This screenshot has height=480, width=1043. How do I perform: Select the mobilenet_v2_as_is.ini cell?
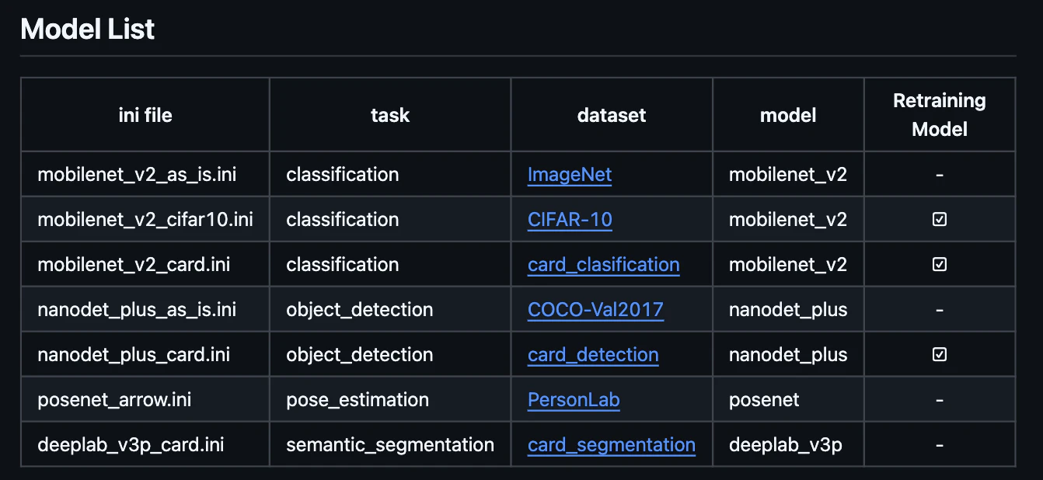click(x=137, y=175)
